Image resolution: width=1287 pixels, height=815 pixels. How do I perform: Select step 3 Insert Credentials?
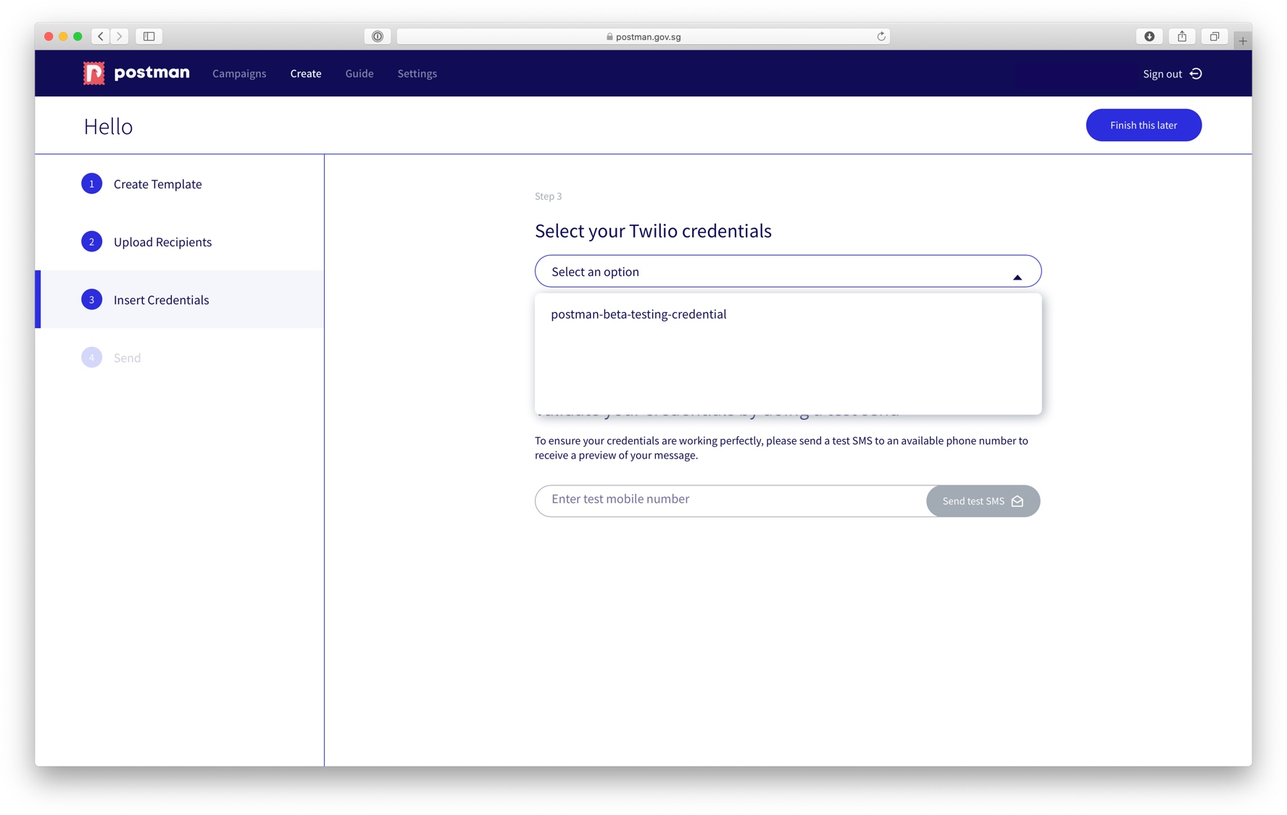(179, 300)
